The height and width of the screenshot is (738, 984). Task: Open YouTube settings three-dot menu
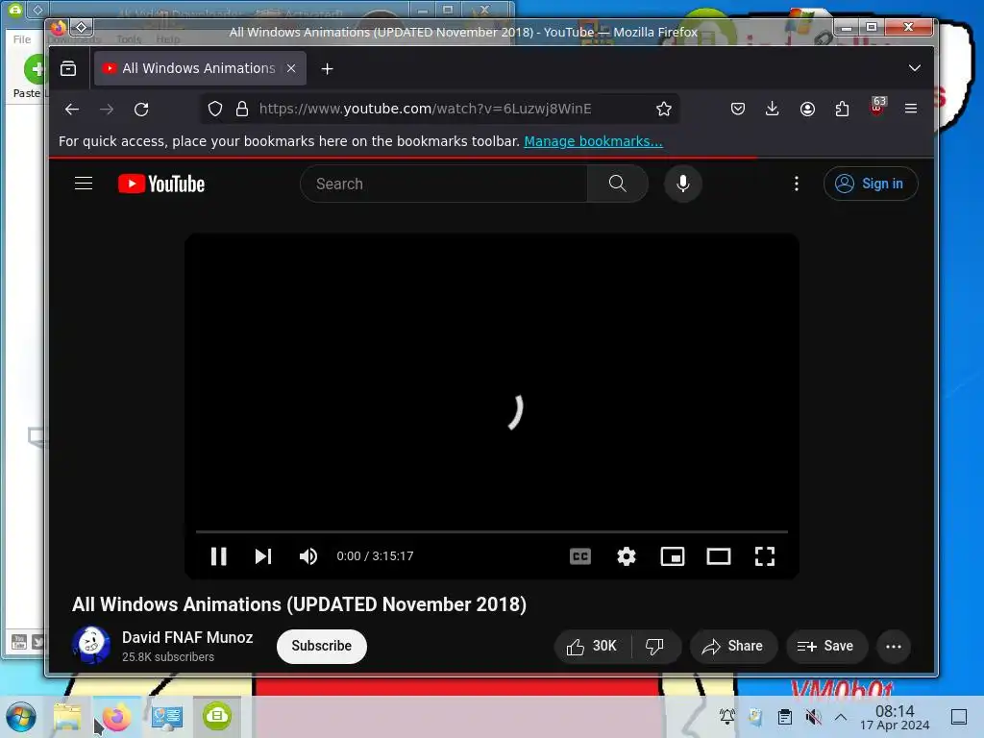[797, 184]
